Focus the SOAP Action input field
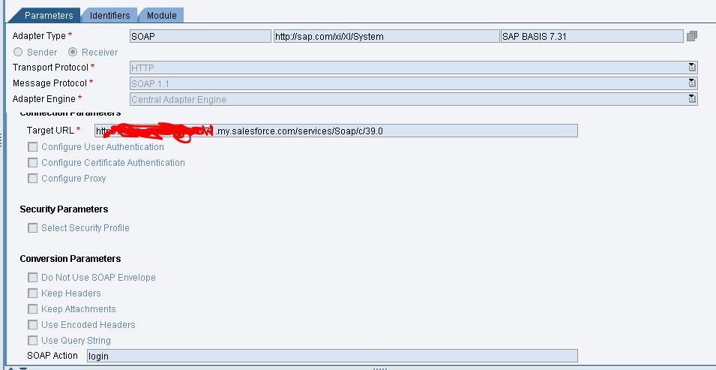This screenshot has width=716, height=370. 331,356
